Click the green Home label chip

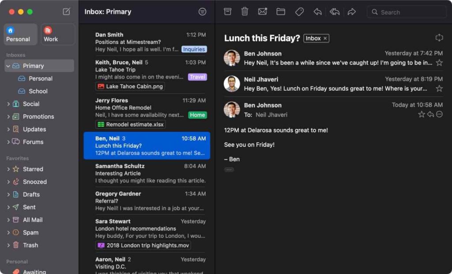(197, 115)
